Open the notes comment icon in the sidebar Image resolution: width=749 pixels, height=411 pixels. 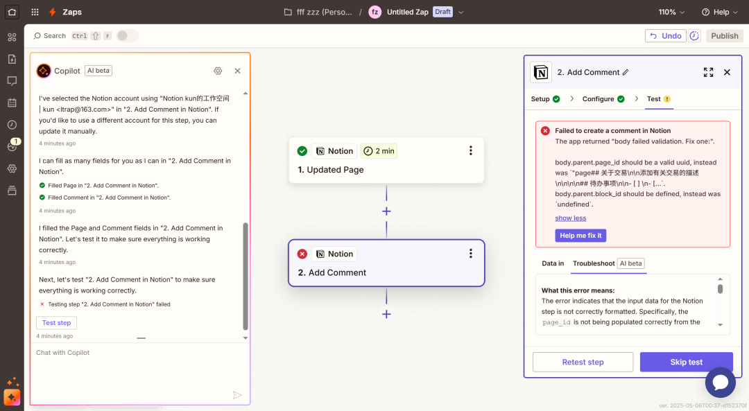[x=12, y=81]
